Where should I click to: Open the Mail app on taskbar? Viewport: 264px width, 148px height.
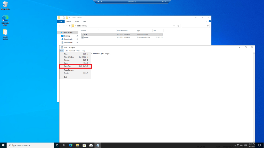(x=91, y=145)
